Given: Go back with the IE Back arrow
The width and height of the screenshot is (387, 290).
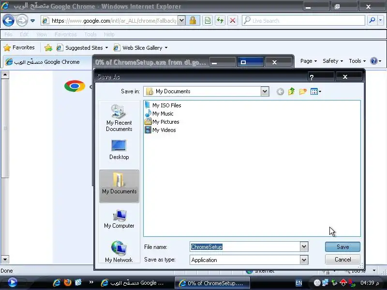Looking at the screenshot, I should point(8,20).
